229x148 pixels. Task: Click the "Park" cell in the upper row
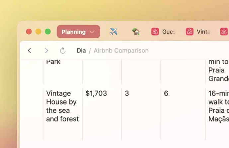click(x=53, y=62)
